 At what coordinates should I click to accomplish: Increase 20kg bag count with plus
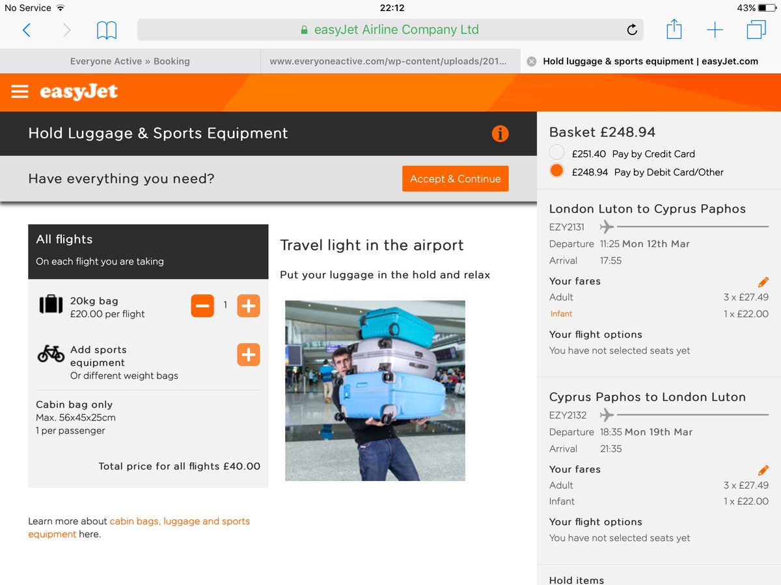click(248, 305)
